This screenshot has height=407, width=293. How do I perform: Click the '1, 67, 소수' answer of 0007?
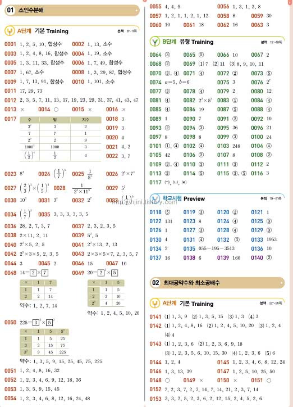pyautogui.click(x=31, y=72)
